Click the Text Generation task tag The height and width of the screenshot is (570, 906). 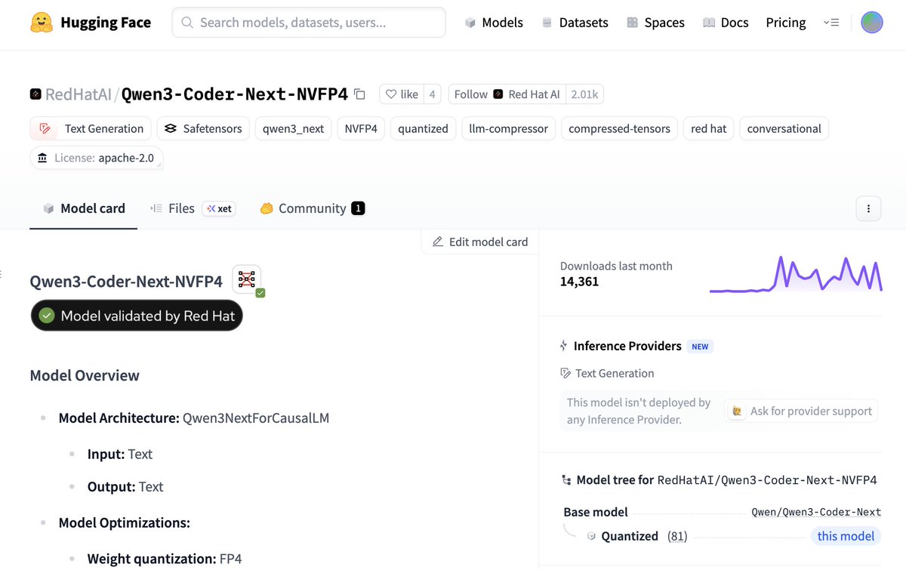[91, 128]
